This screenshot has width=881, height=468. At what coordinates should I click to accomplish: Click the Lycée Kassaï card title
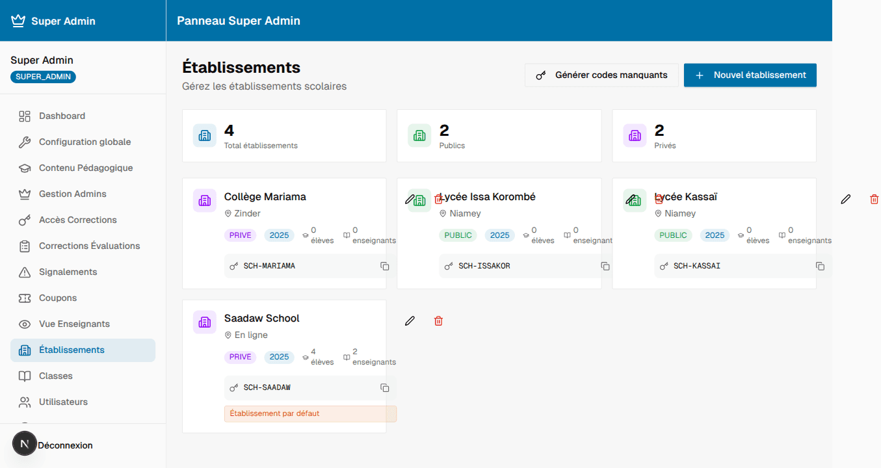[686, 197]
